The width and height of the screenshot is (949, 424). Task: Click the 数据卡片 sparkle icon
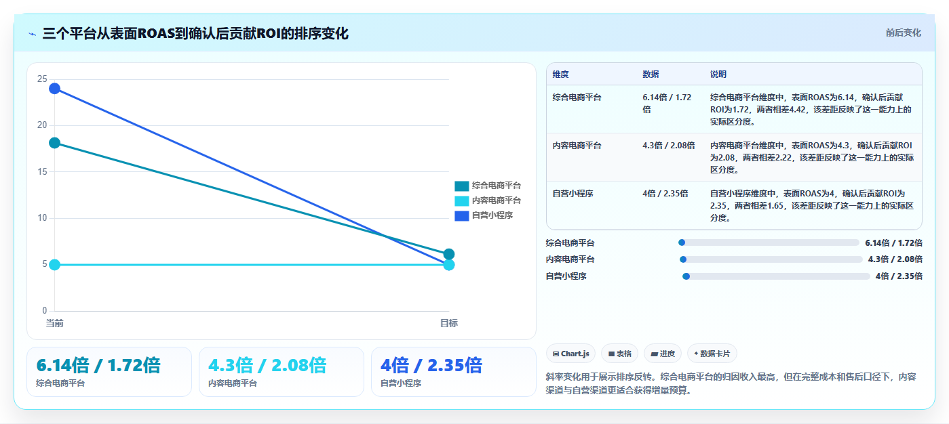696,354
